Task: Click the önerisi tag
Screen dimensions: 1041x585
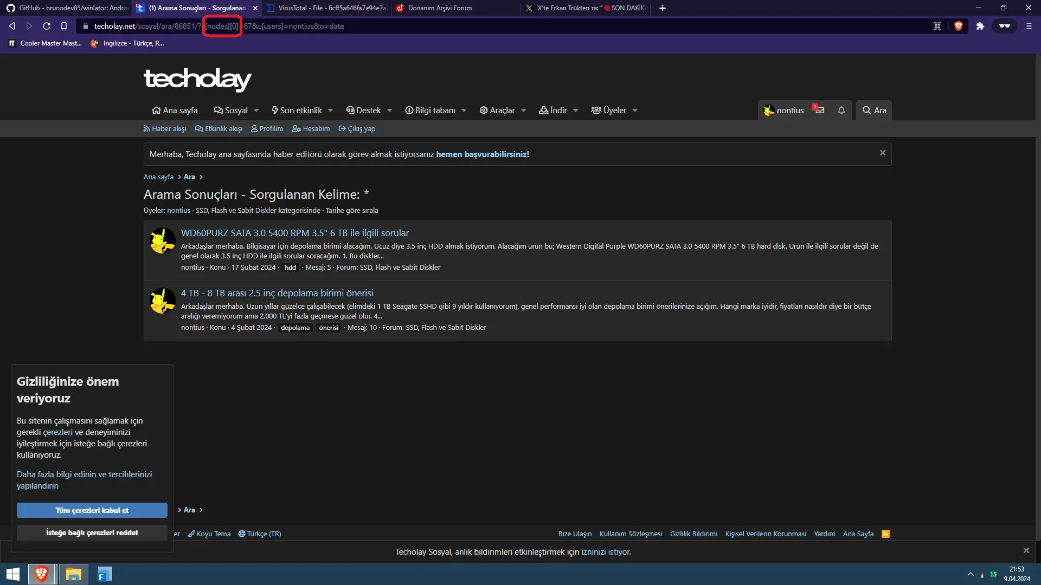Action: [329, 328]
